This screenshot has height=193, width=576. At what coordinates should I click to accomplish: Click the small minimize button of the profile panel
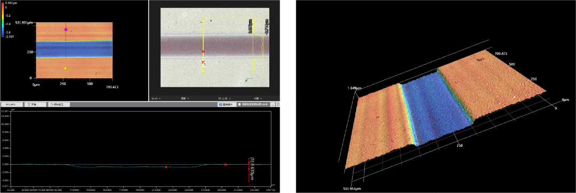coord(273,105)
